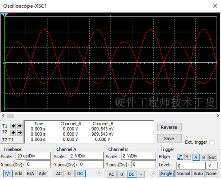This screenshot has height=179, width=221.
Task: Click the Channel A Scale 2 V/Div field
Action: [x=86, y=156]
